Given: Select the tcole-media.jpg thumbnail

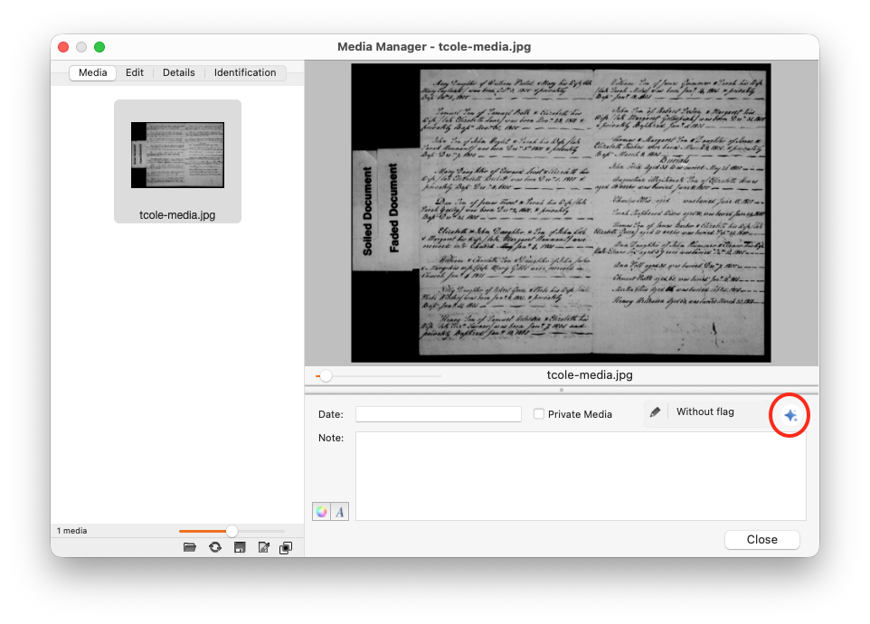Looking at the screenshot, I should coord(177,161).
